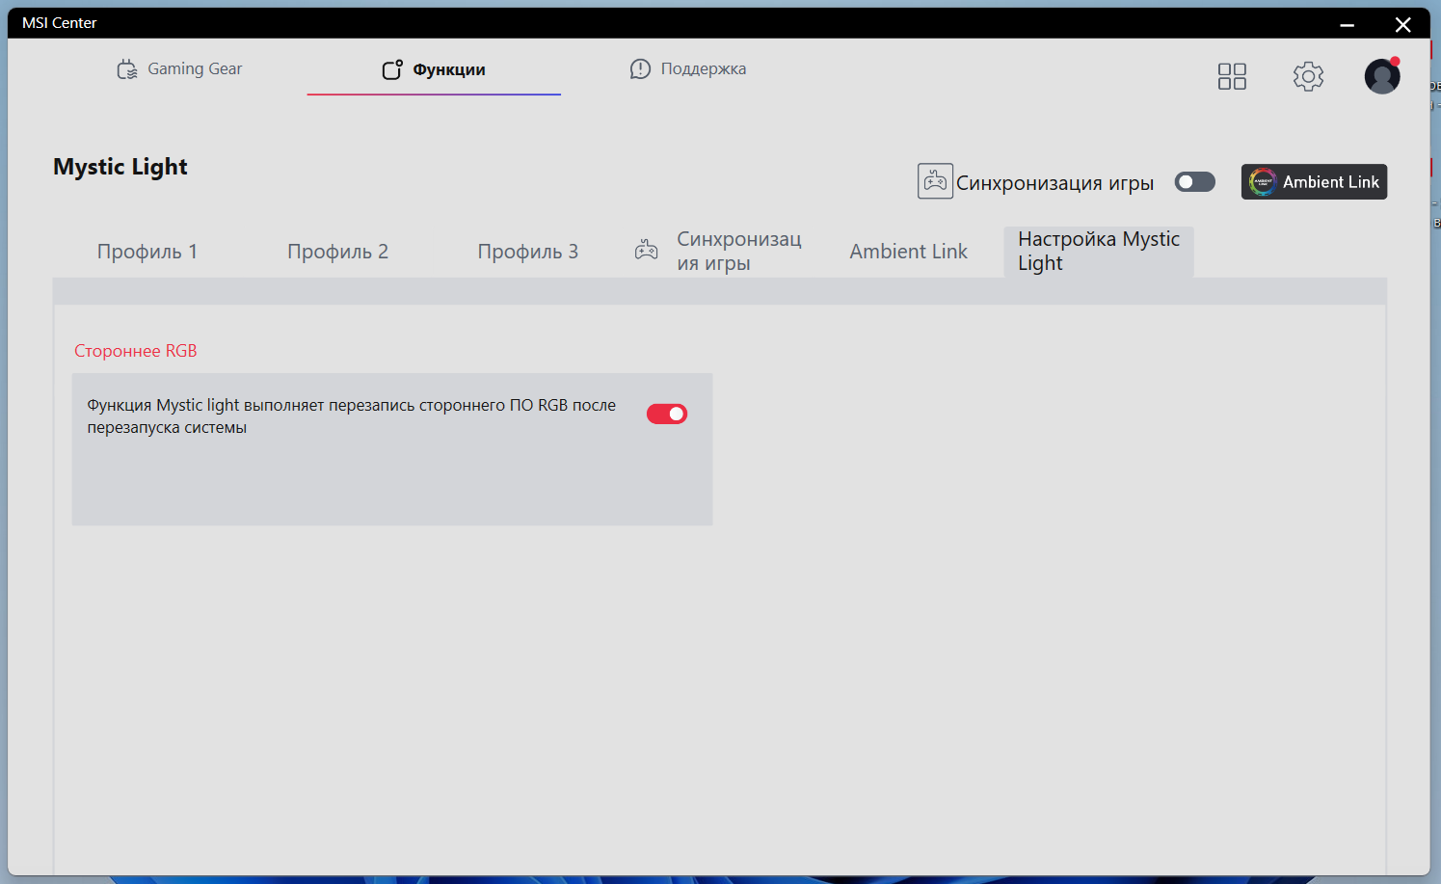Open the four-square apps grid icon

1232,76
